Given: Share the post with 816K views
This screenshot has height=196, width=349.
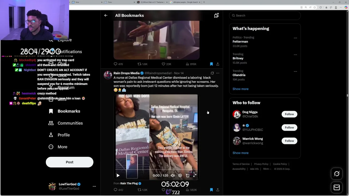Looking at the screenshot, I should [x=218, y=64].
